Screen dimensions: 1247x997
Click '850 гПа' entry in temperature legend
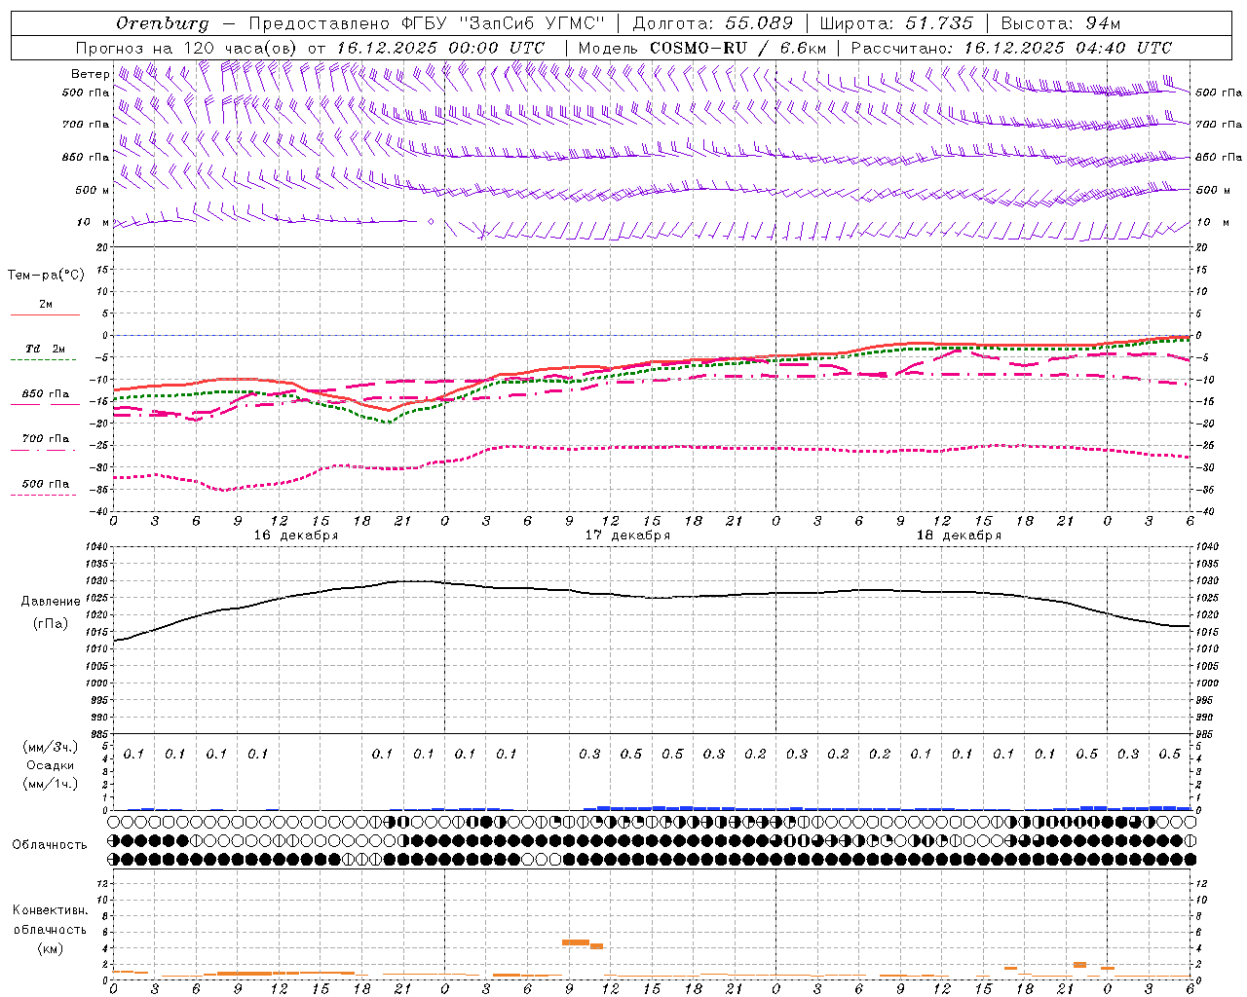coord(46,394)
